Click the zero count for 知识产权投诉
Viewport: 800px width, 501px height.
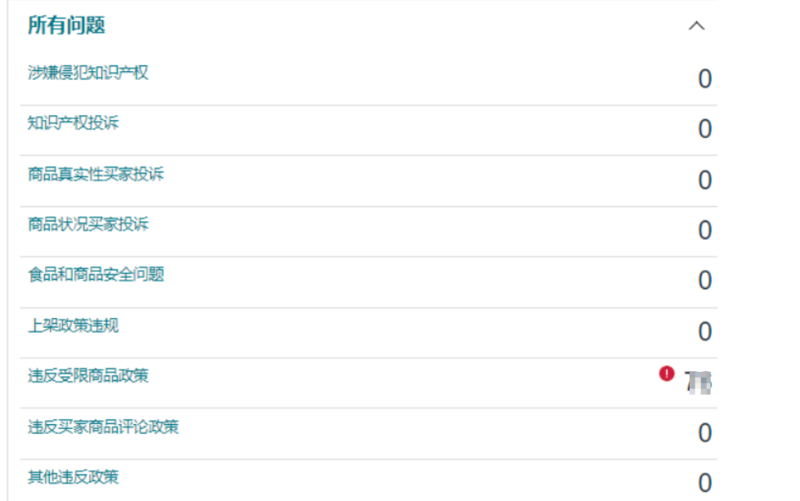pyautogui.click(x=705, y=129)
